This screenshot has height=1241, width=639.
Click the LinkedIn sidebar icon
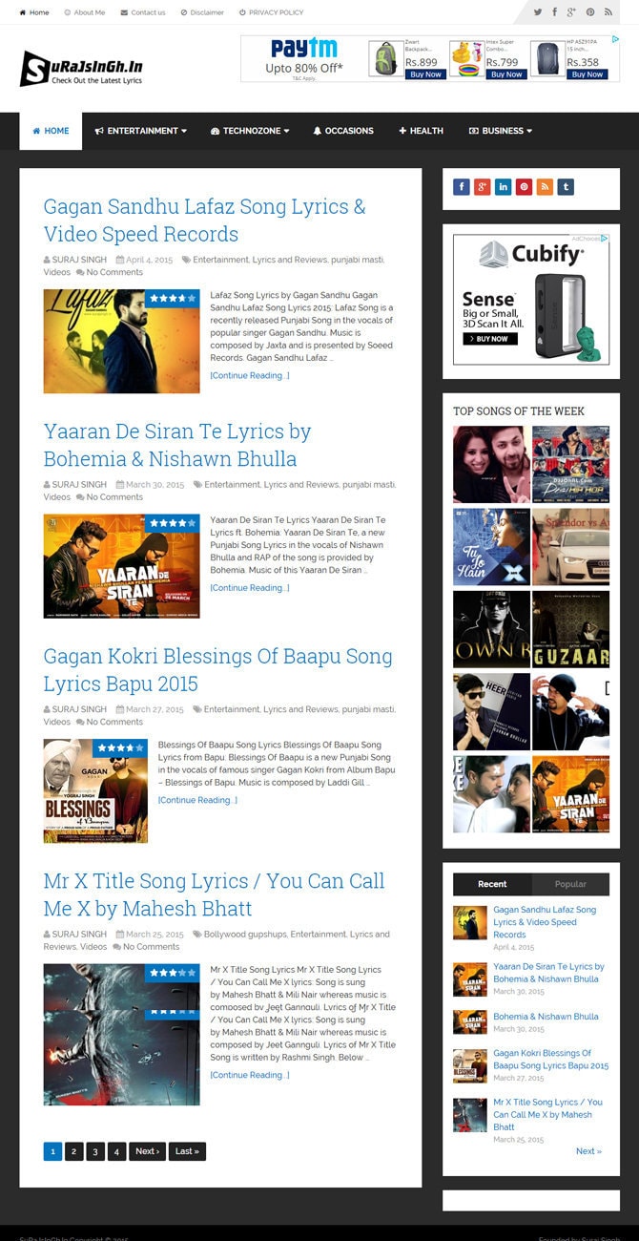pos(504,187)
